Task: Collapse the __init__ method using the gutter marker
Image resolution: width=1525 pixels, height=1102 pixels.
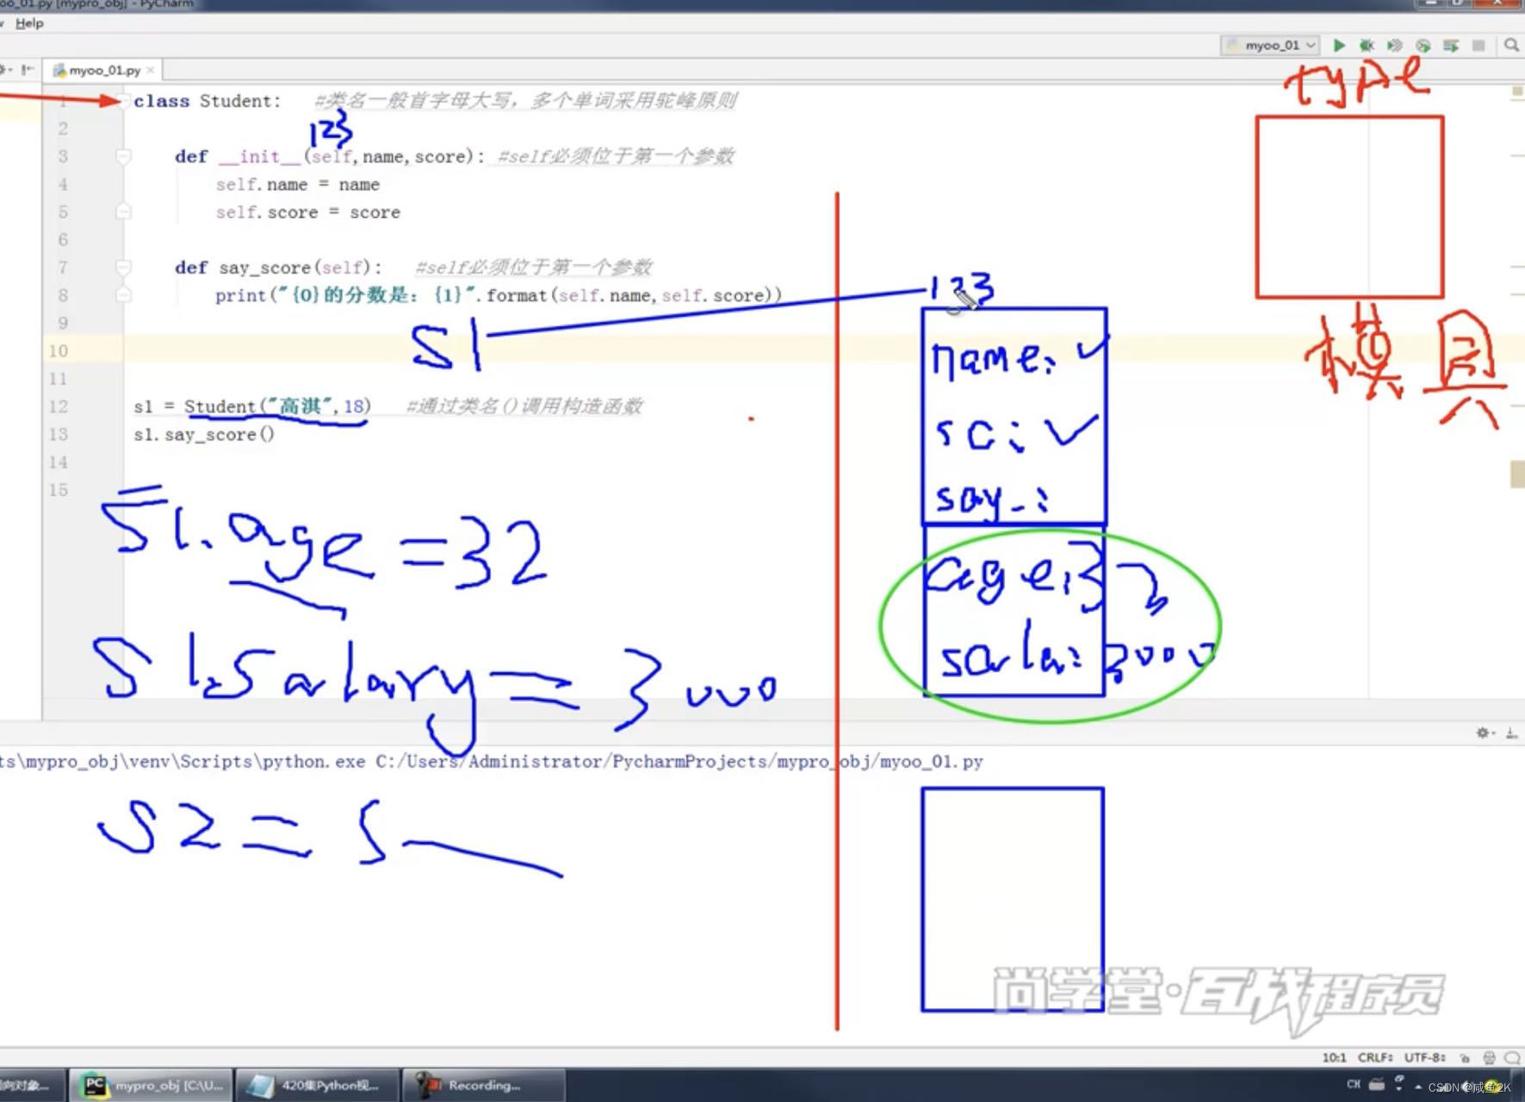Action: click(x=123, y=156)
